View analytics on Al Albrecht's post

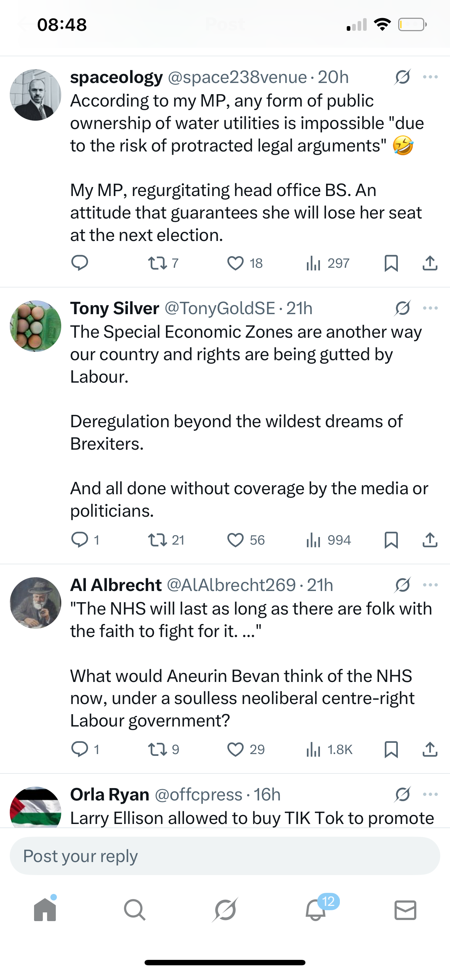click(x=313, y=749)
